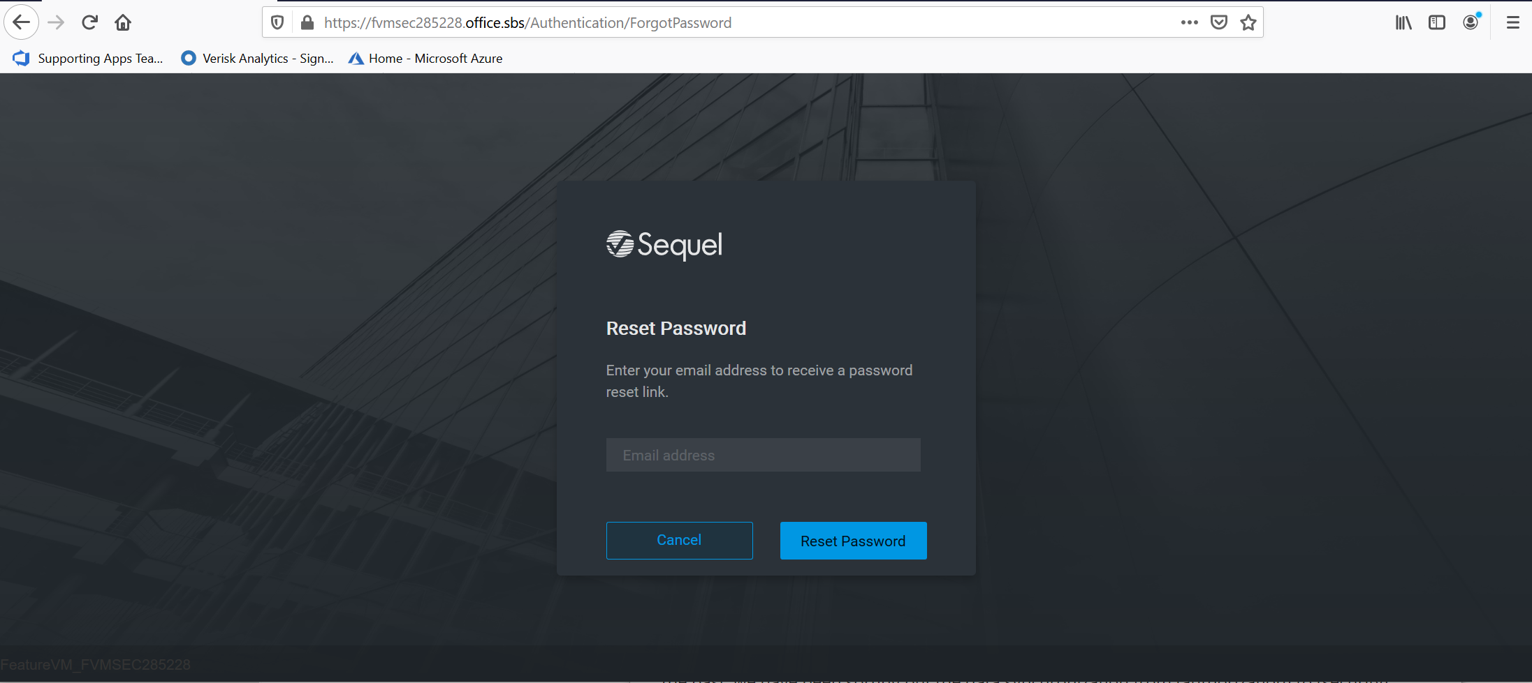Toggle the sidebar view icon

tap(1437, 22)
